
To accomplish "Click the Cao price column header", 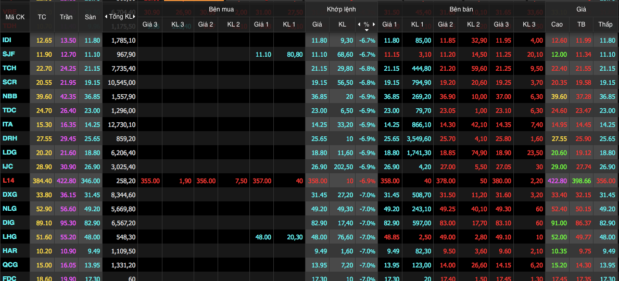I will (x=557, y=24).
